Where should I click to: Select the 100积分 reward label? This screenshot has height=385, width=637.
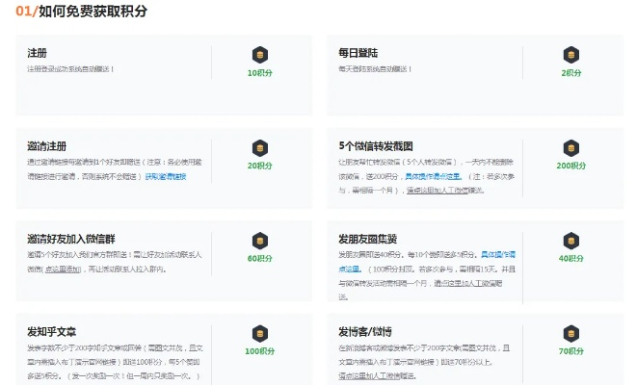259,351
